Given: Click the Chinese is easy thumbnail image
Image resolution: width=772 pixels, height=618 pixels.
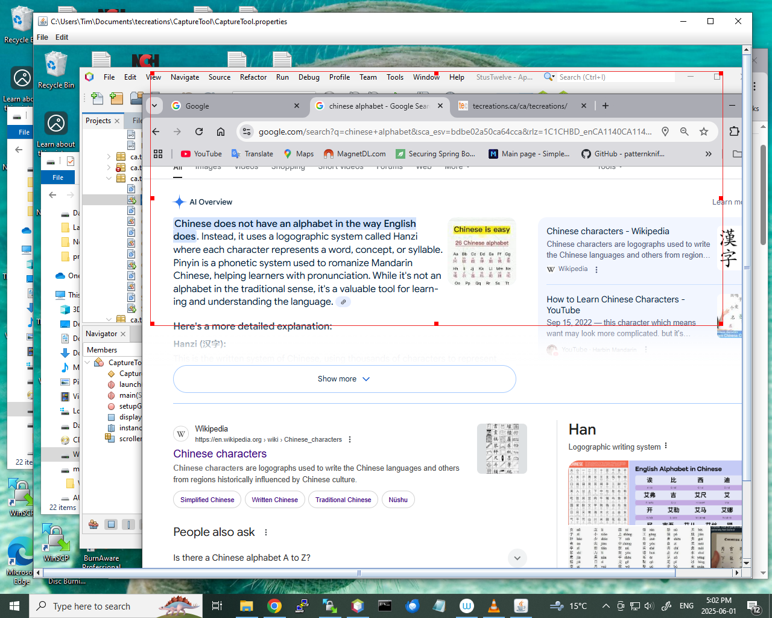Looking at the screenshot, I should pyautogui.click(x=482, y=252).
